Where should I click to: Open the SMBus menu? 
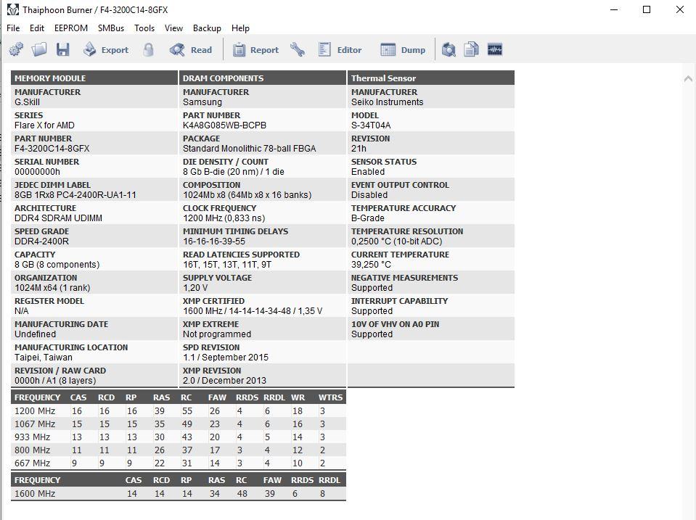(x=111, y=28)
